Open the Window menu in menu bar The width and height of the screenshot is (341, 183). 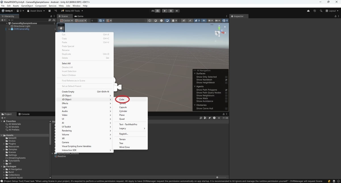point(76,6)
